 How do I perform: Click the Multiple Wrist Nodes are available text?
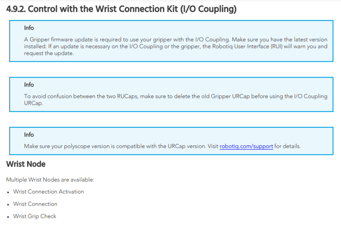(x=50, y=180)
